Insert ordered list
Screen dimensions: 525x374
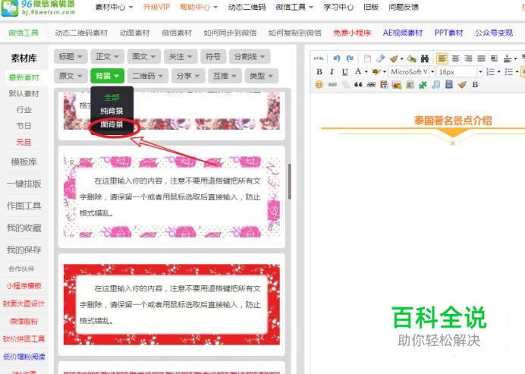(490, 71)
